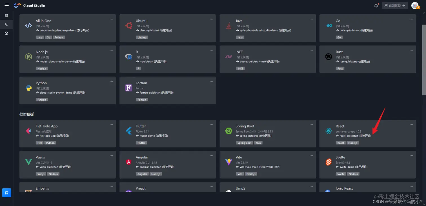Screen dimensions: 426x206
Task: Open the Node.js card ellipsis menu
Action: tap(111, 50)
